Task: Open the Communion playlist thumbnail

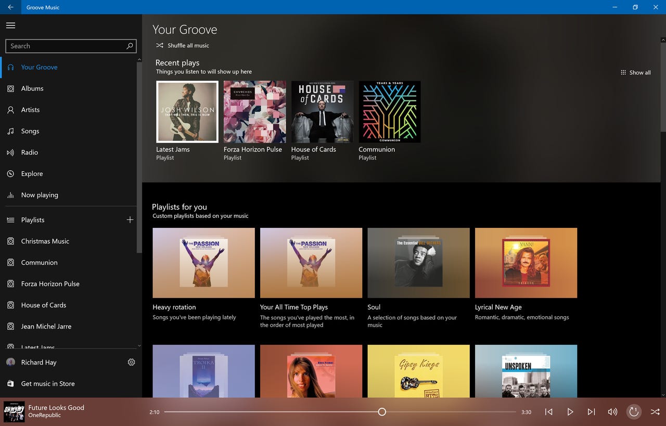Action: coord(389,111)
